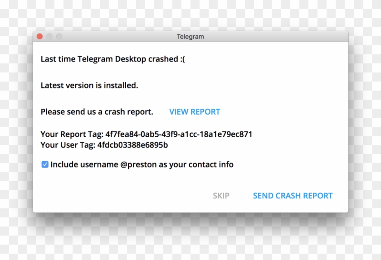Click the Telegram window title
Viewport: 381px width, 260px height.
pyautogui.click(x=190, y=37)
